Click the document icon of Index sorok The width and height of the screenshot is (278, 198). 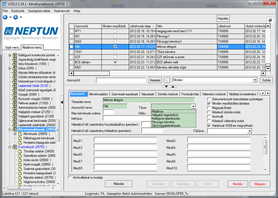pos(20,160)
